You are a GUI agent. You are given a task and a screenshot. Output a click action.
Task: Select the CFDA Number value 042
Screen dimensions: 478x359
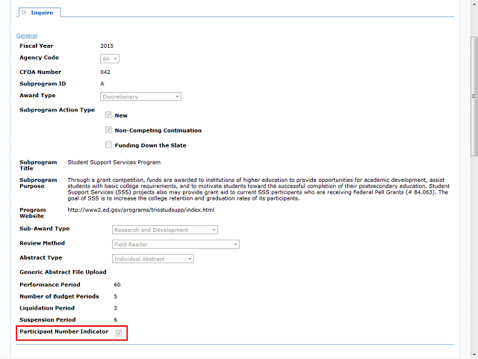(x=105, y=73)
